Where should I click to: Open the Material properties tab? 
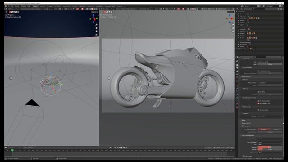tap(237, 104)
